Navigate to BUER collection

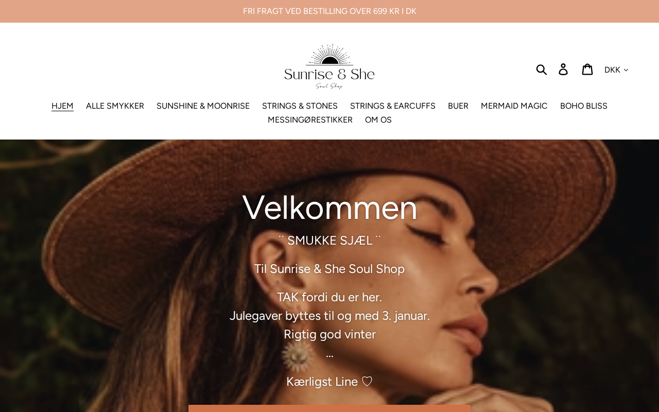[x=458, y=106]
